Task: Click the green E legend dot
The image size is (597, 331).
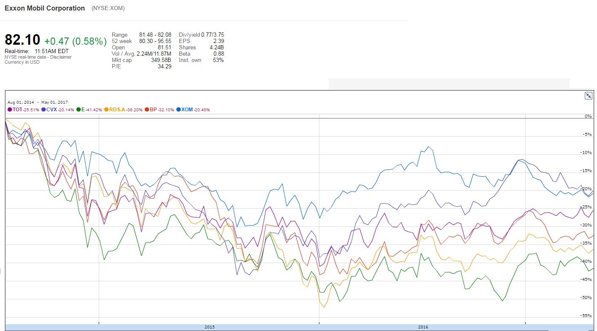Action: (x=78, y=110)
